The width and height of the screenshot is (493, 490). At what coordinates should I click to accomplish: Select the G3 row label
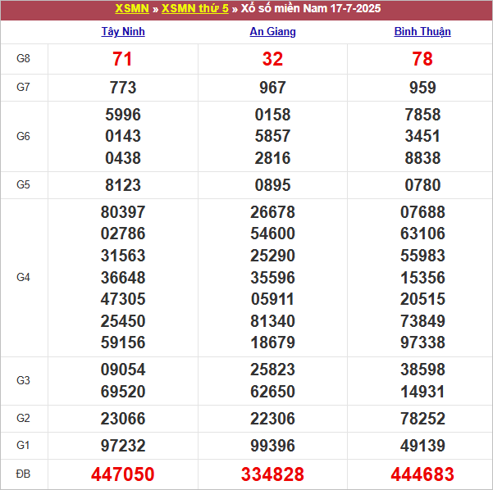pyautogui.click(x=23, y=380)
